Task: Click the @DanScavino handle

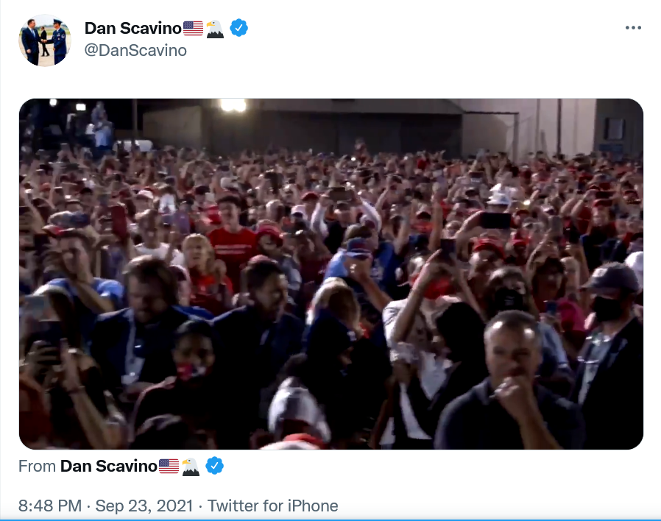Action: tap(135, 50)
